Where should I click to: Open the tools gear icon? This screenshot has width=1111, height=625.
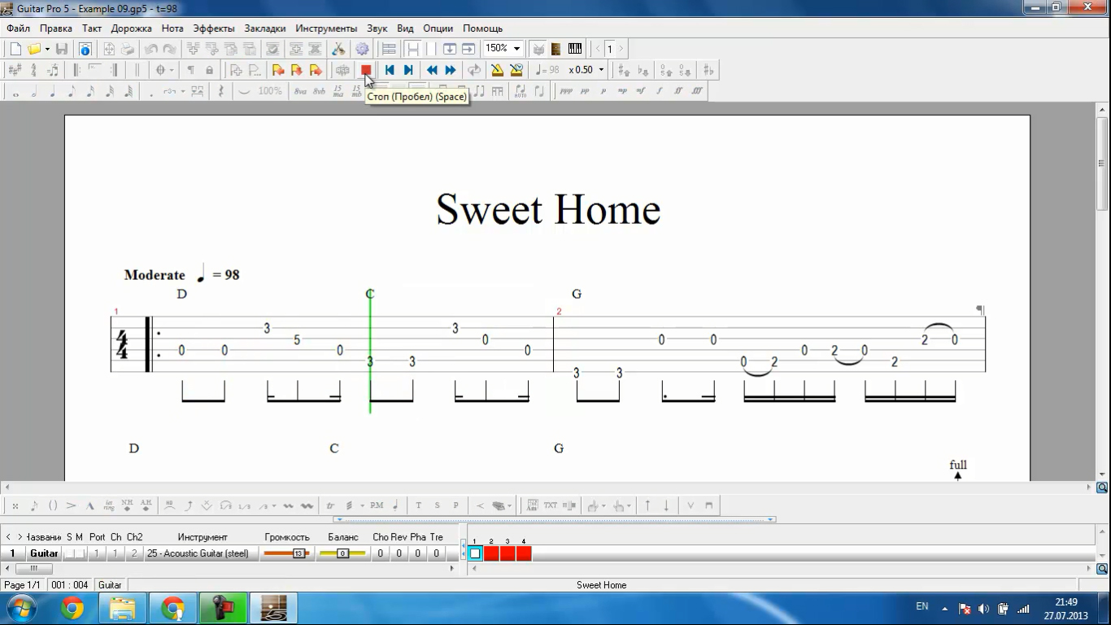pyautogui.click(x=363, y=49)
